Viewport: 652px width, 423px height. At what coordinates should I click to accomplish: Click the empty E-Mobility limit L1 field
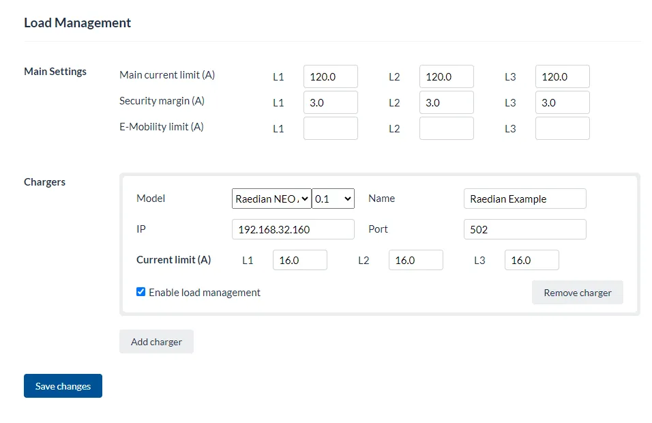331,128
